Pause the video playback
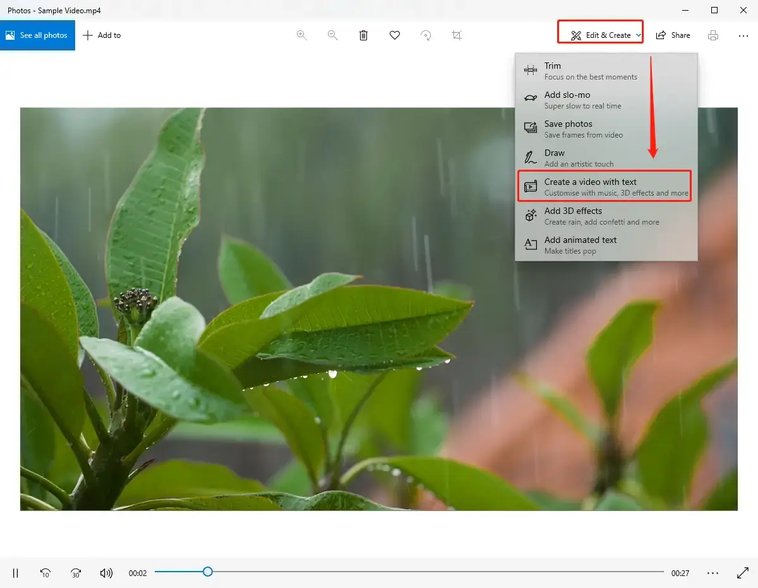 pos(16,573)
